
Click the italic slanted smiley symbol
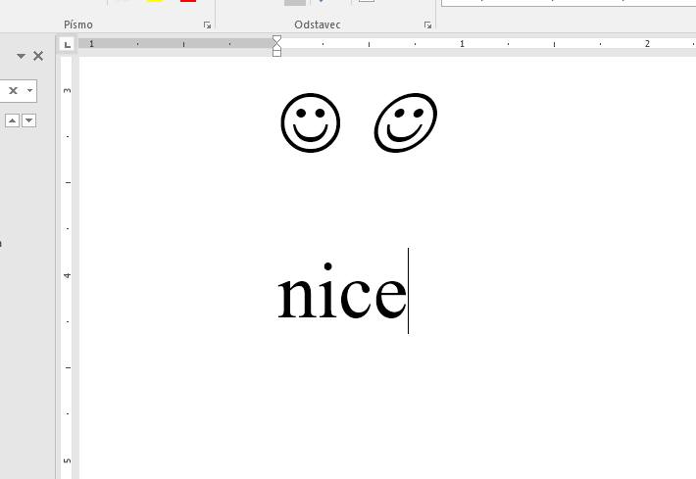[406, 122]
